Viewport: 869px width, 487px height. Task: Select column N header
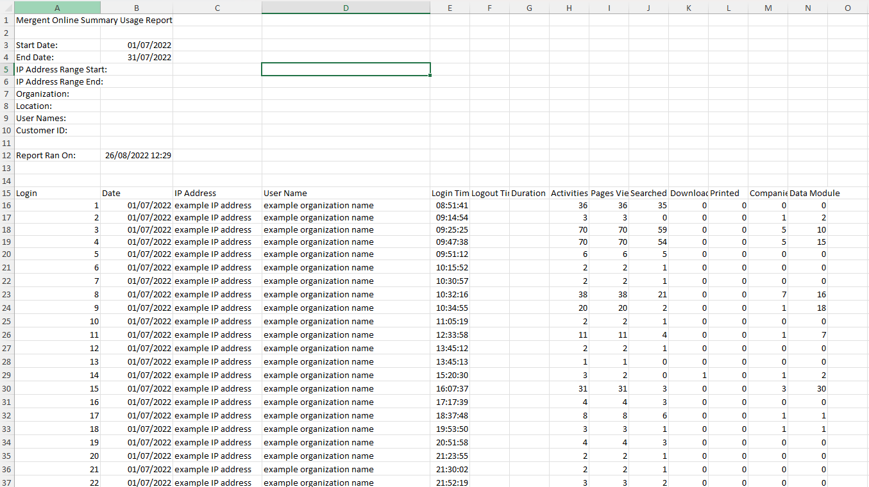click(x=808, y=8)
